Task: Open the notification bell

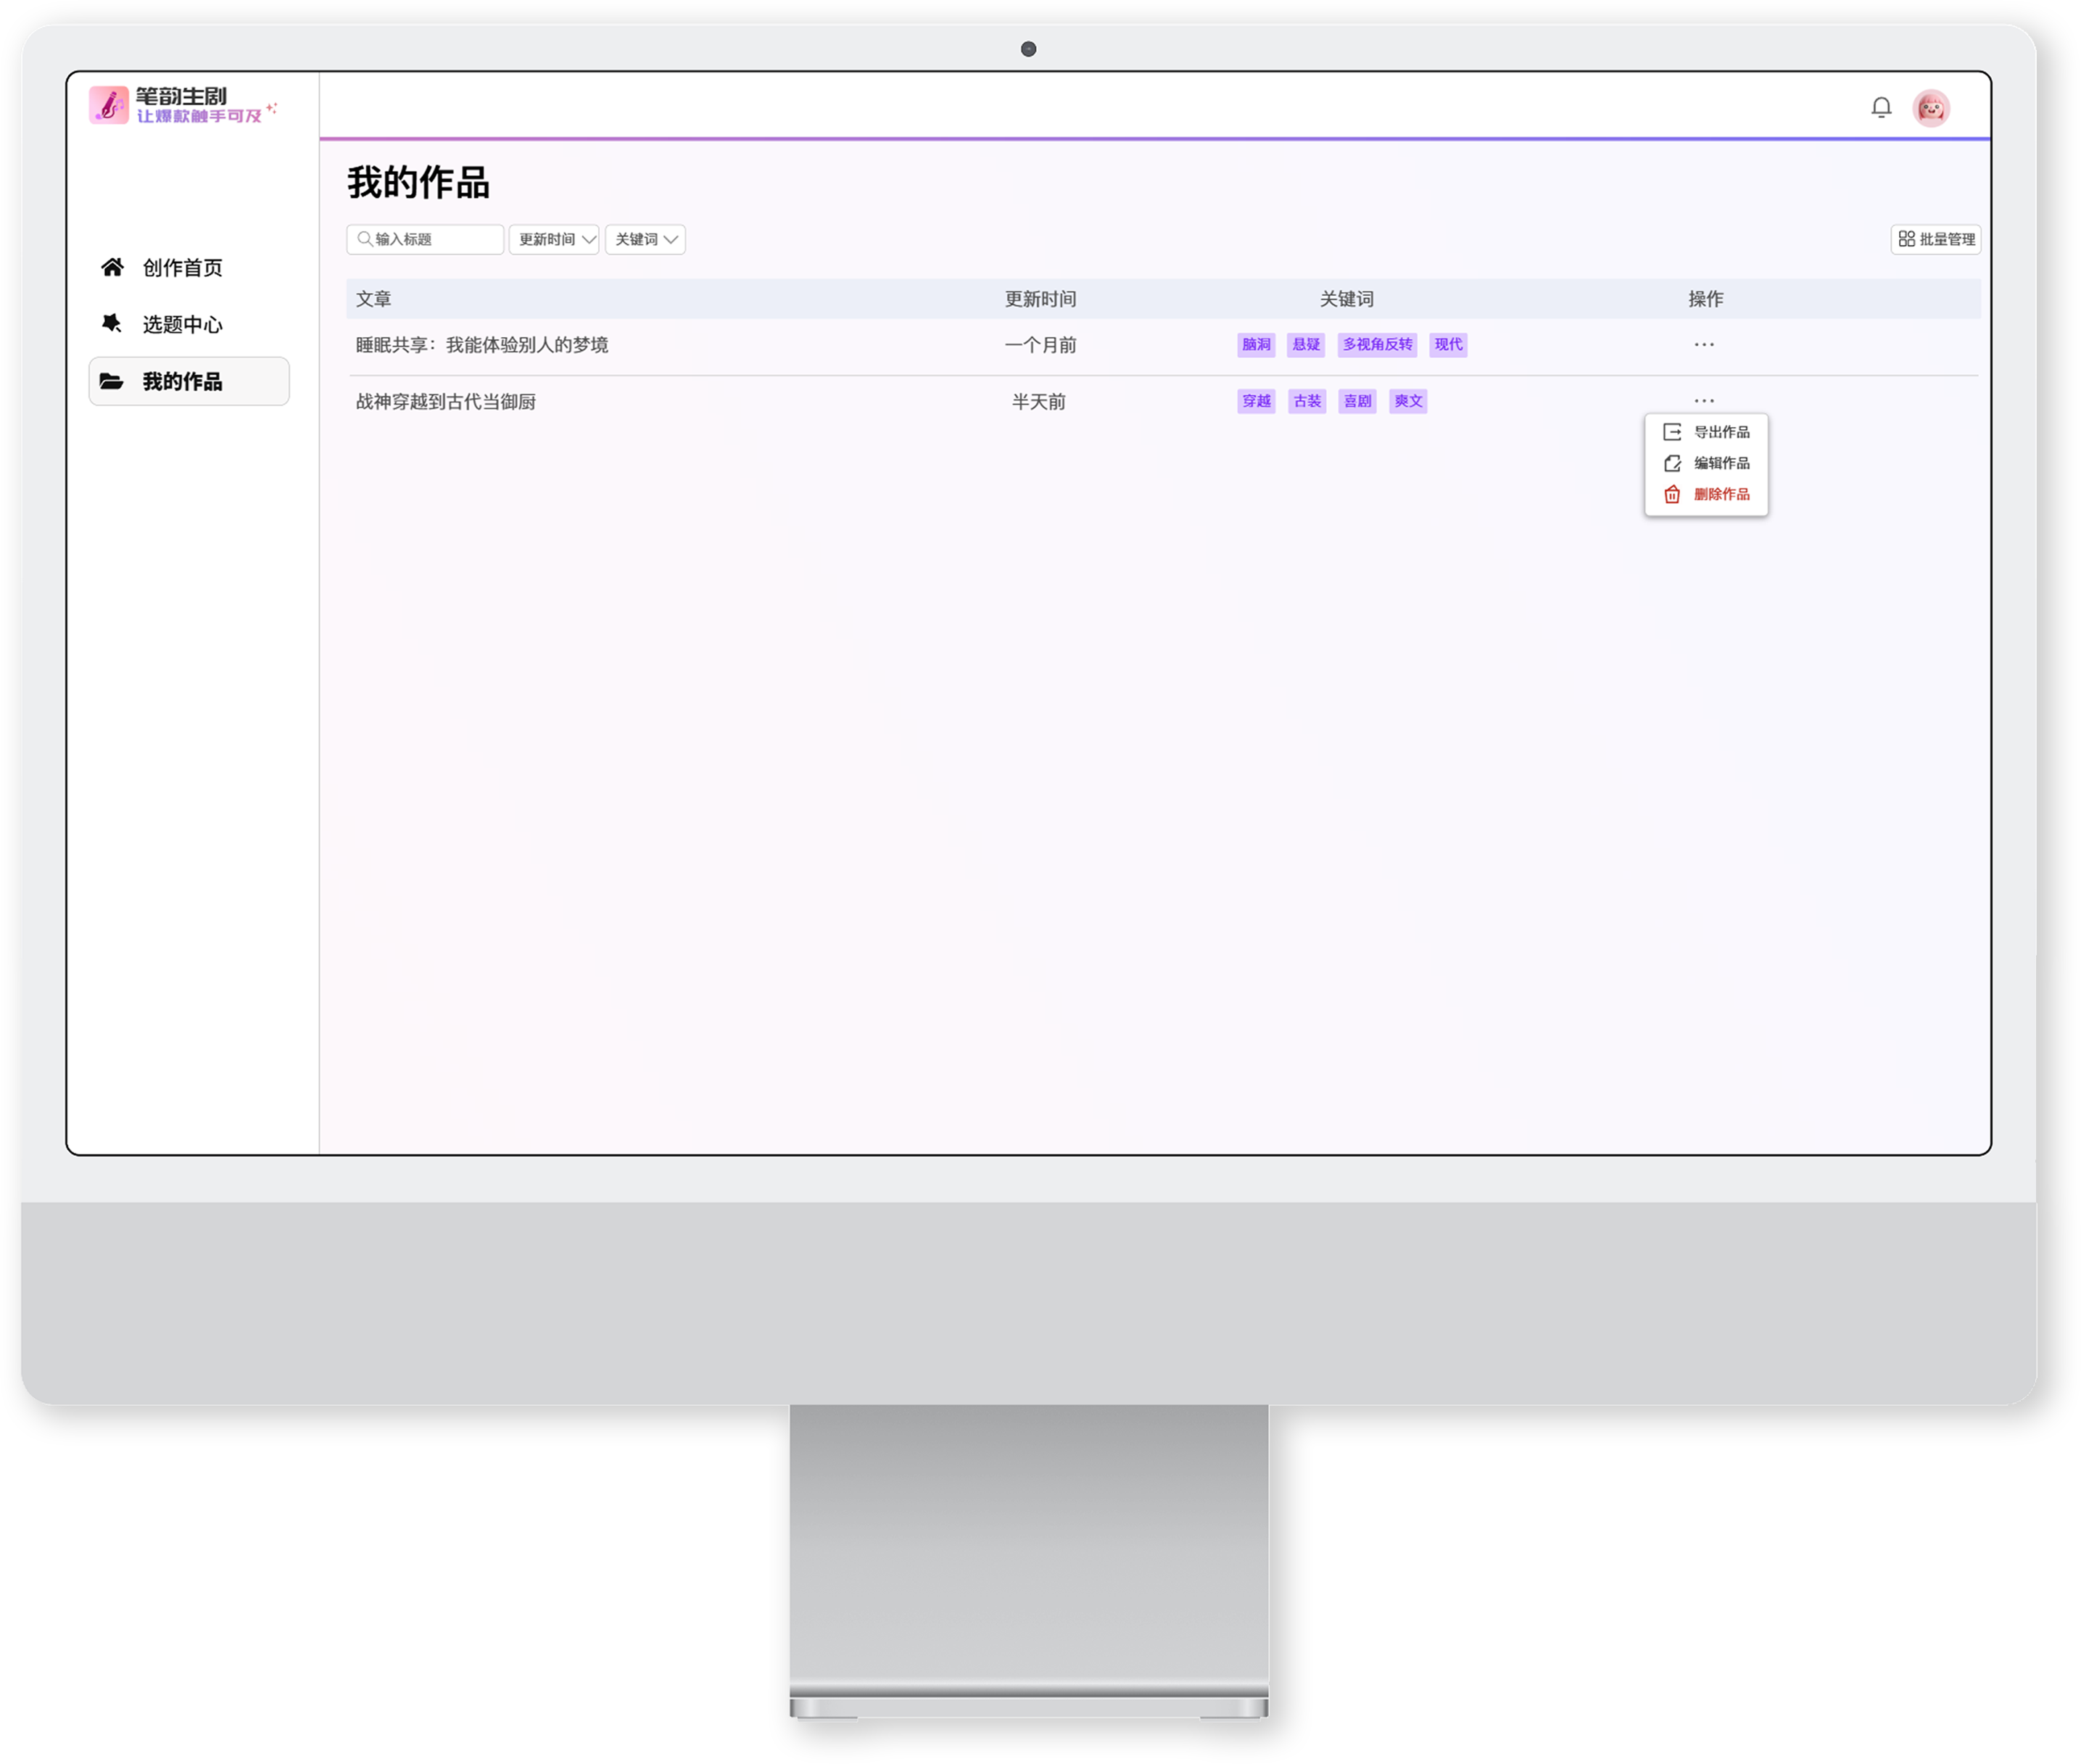Action: point(1880,107)
